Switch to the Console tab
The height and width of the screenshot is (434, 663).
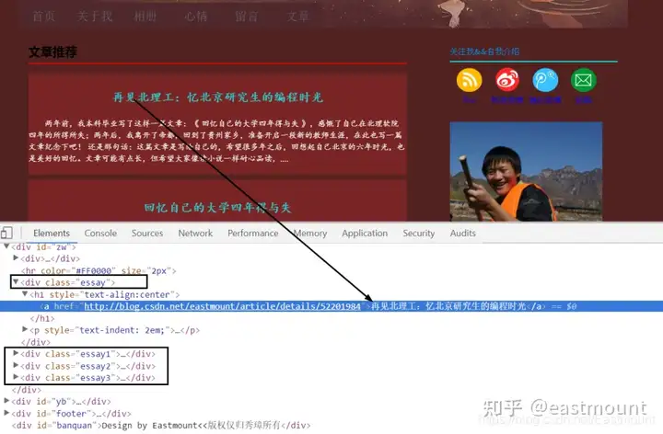coord(100,233)
